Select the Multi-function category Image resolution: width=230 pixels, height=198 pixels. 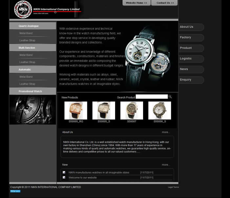pos(33,48)
